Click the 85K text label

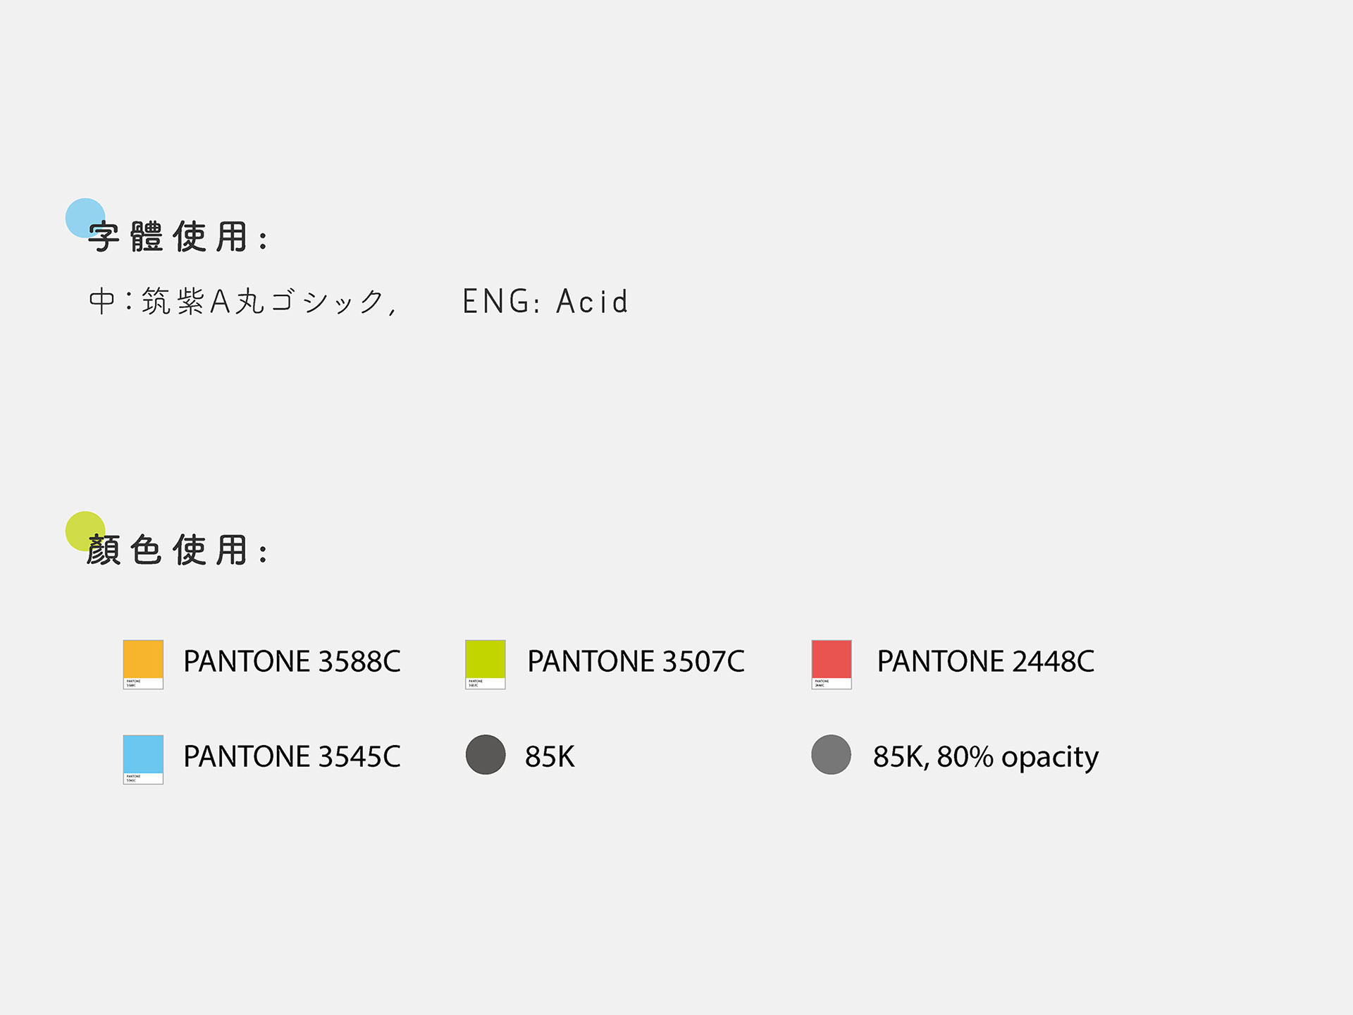click(x=550, y=756)
